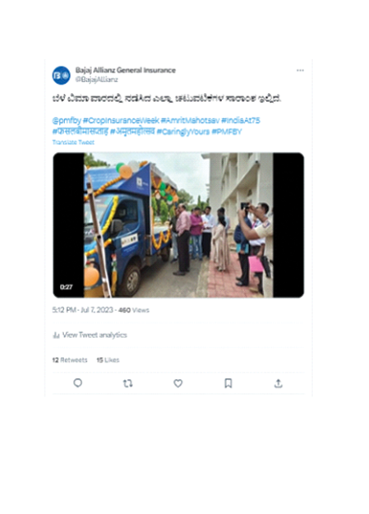The height and width of the screenshot is (514, 369).
Task: Like the tweet with heart icon
Action: point(178,383)
